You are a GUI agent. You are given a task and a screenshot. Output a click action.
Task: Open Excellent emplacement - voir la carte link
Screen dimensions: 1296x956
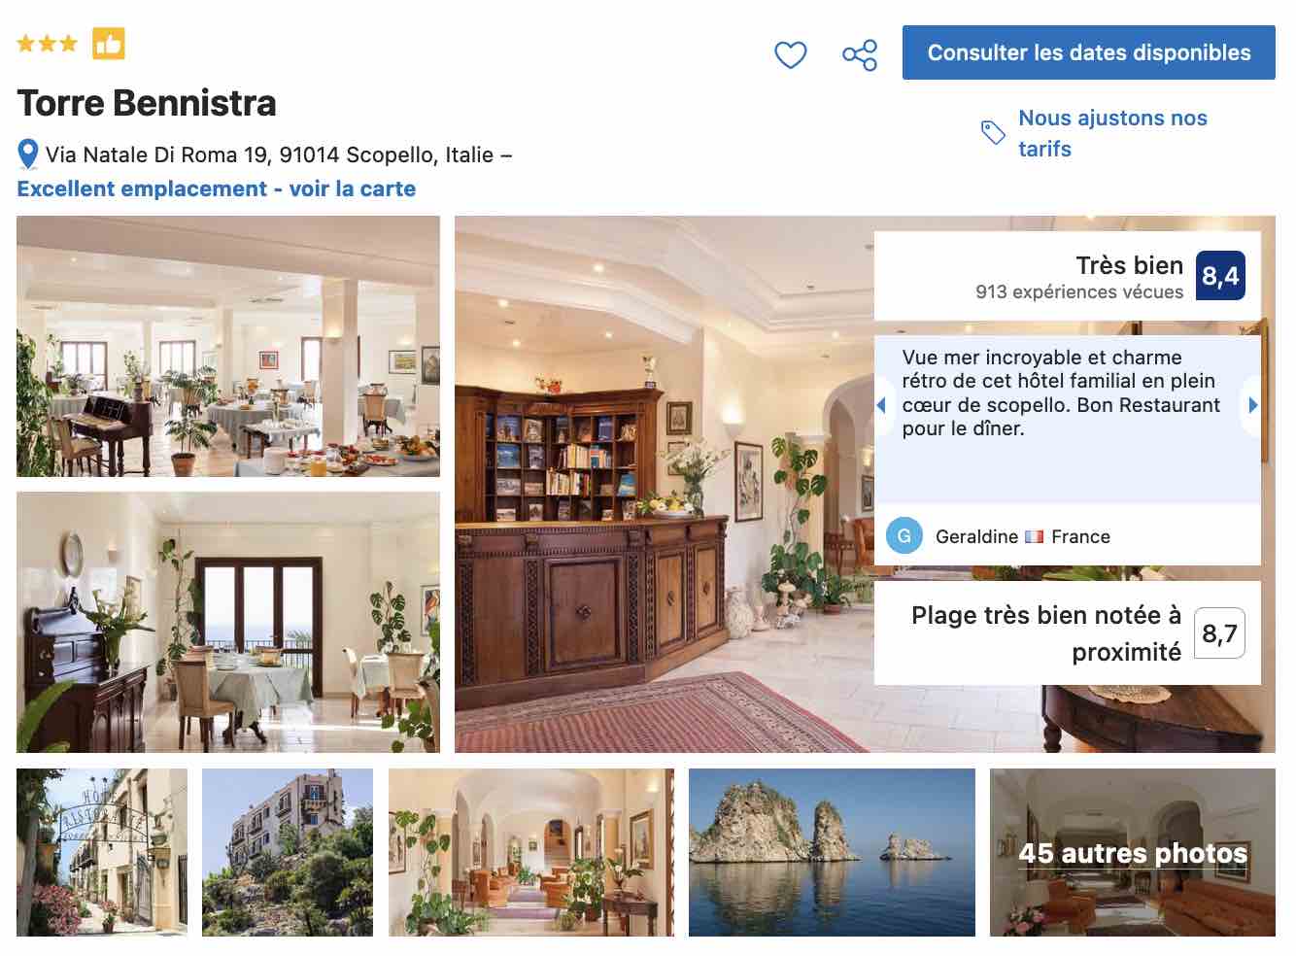pyautogui.click(x=217, y=188)
